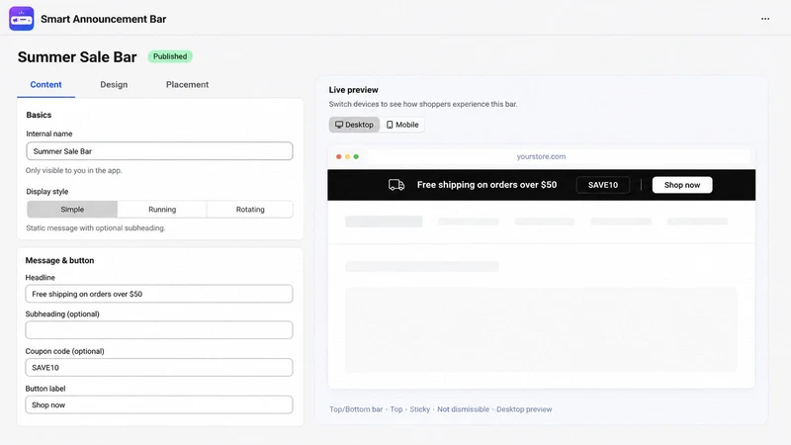The image size is (791, 445).
Task: Switch to the Content tab
Action: (x=45, y=85)
